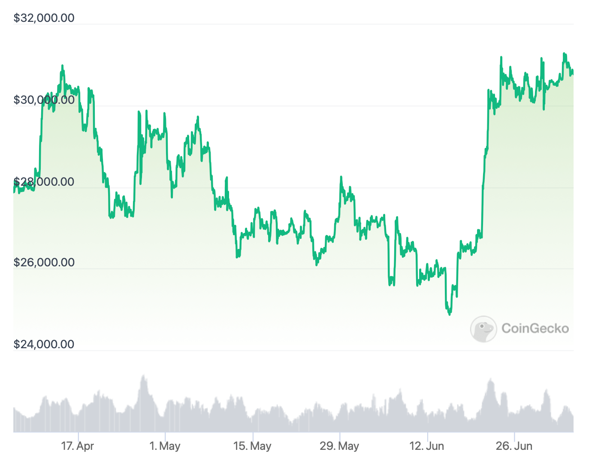Image resolution: width=592 pixels, height=464 pixels.
Task: Click the $30,000.00 price axis label
Action: click(x=44, y=100)
